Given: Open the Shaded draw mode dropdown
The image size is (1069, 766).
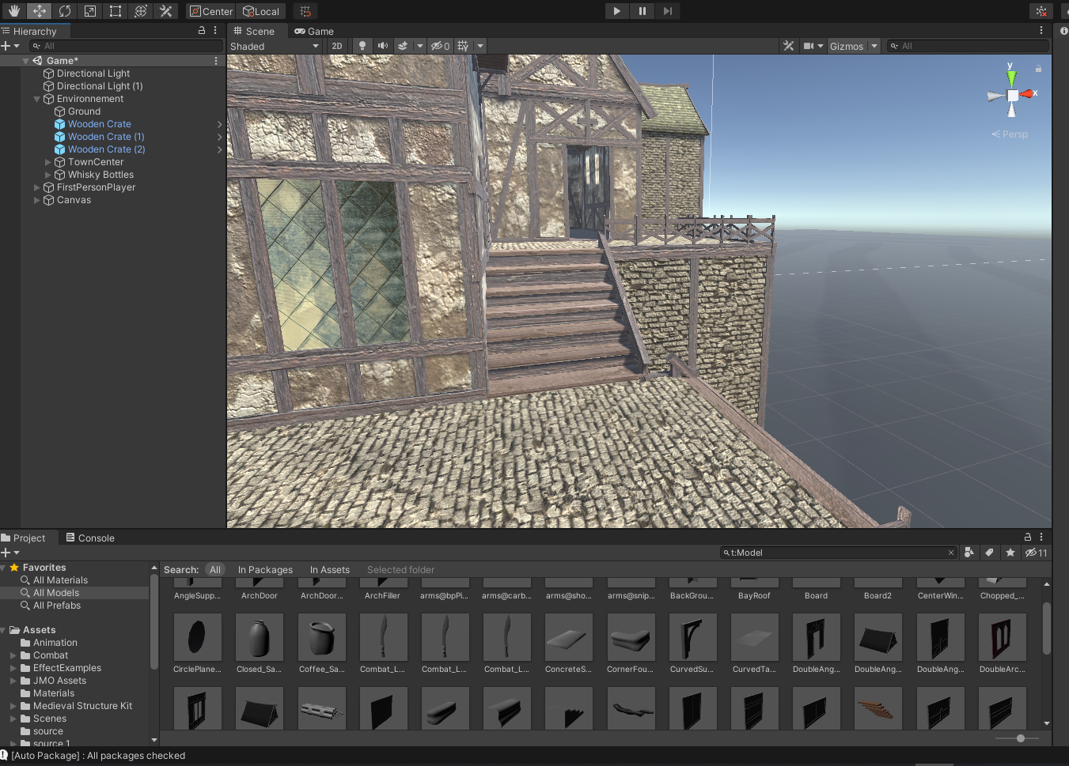Looking at the screenshot, I should point(275,46).
